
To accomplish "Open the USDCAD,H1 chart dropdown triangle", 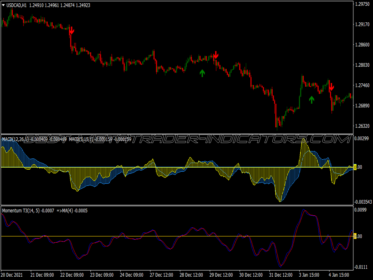I will (3, 5).
